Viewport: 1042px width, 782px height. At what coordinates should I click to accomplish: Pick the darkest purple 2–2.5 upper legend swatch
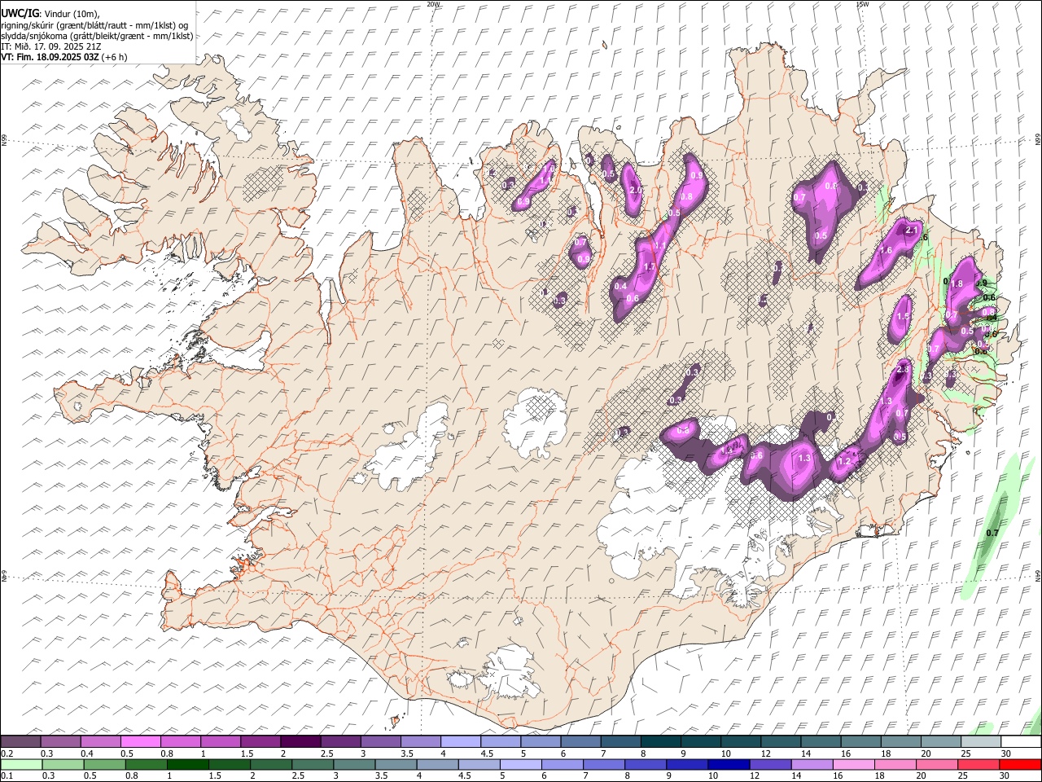300,741
